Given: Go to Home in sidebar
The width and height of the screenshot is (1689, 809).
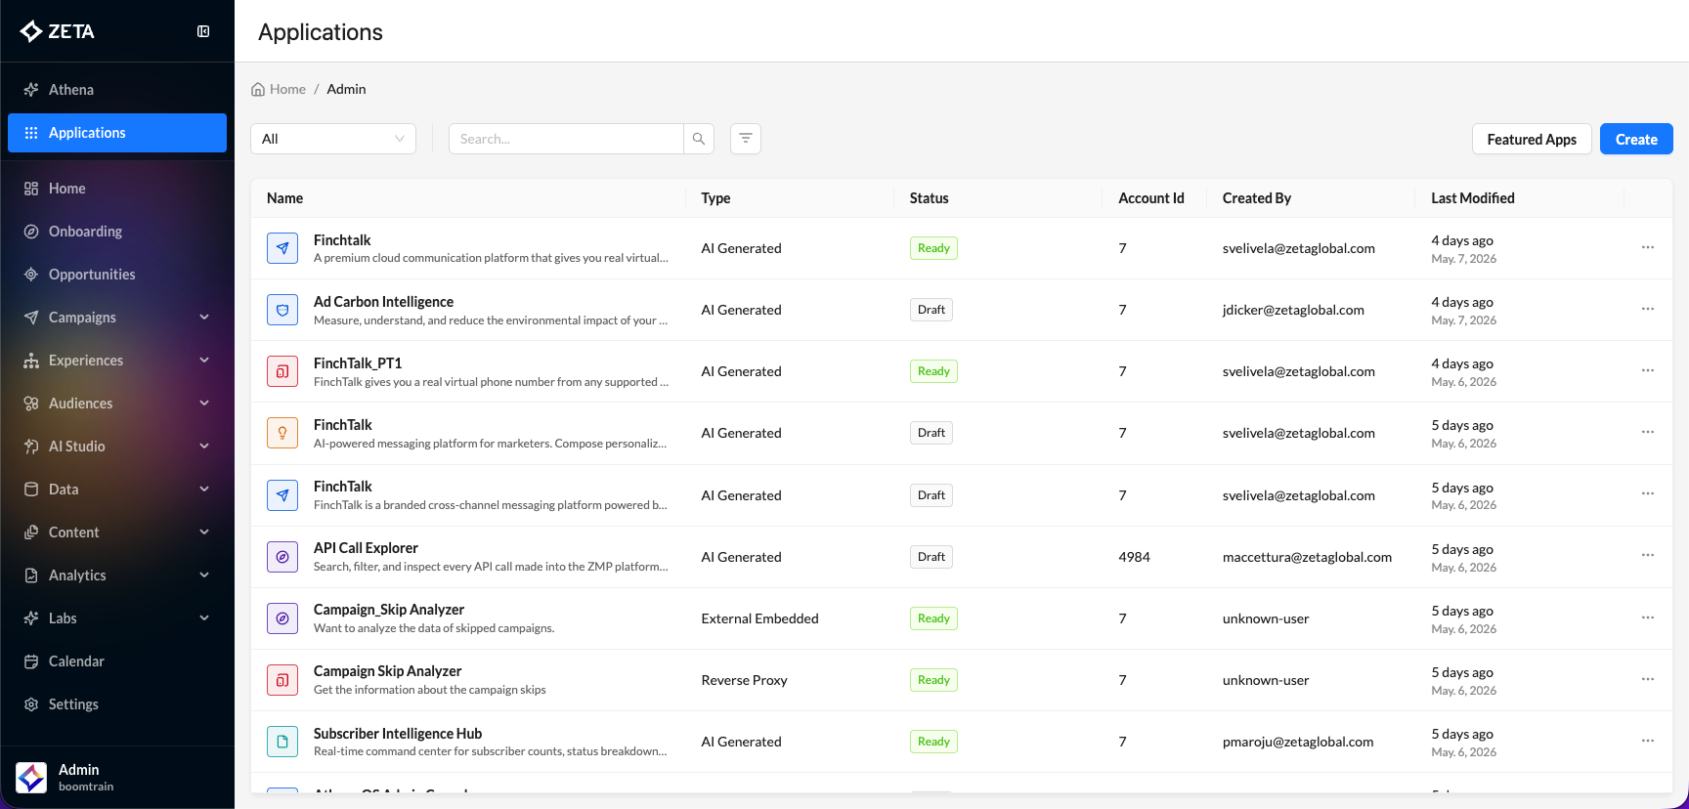Looking at the screenshot, I should pos(117,189).
